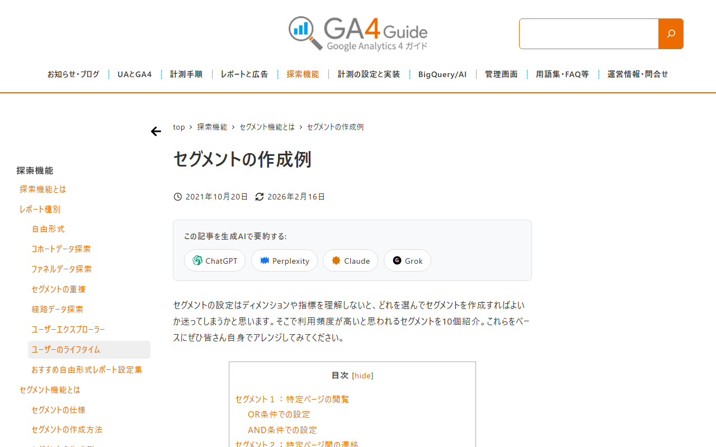
Task: Jump to セグメント１：特定ページの閲覧 section
Action: pyautogui.click(x=292, y=400)
